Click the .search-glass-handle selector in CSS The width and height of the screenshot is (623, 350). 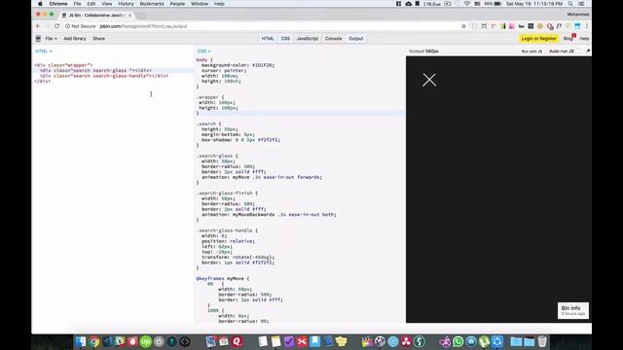point(227,230)
